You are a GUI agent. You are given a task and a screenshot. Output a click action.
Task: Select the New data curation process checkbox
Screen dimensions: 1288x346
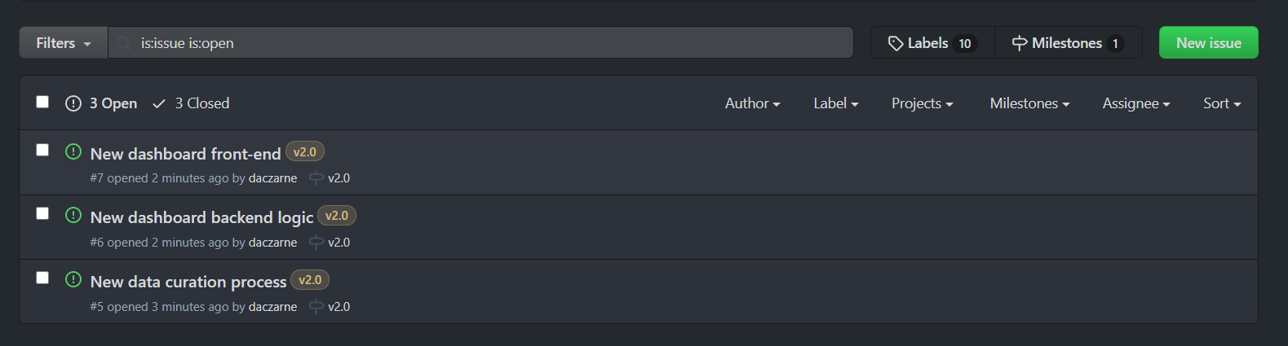pos(42,278)
